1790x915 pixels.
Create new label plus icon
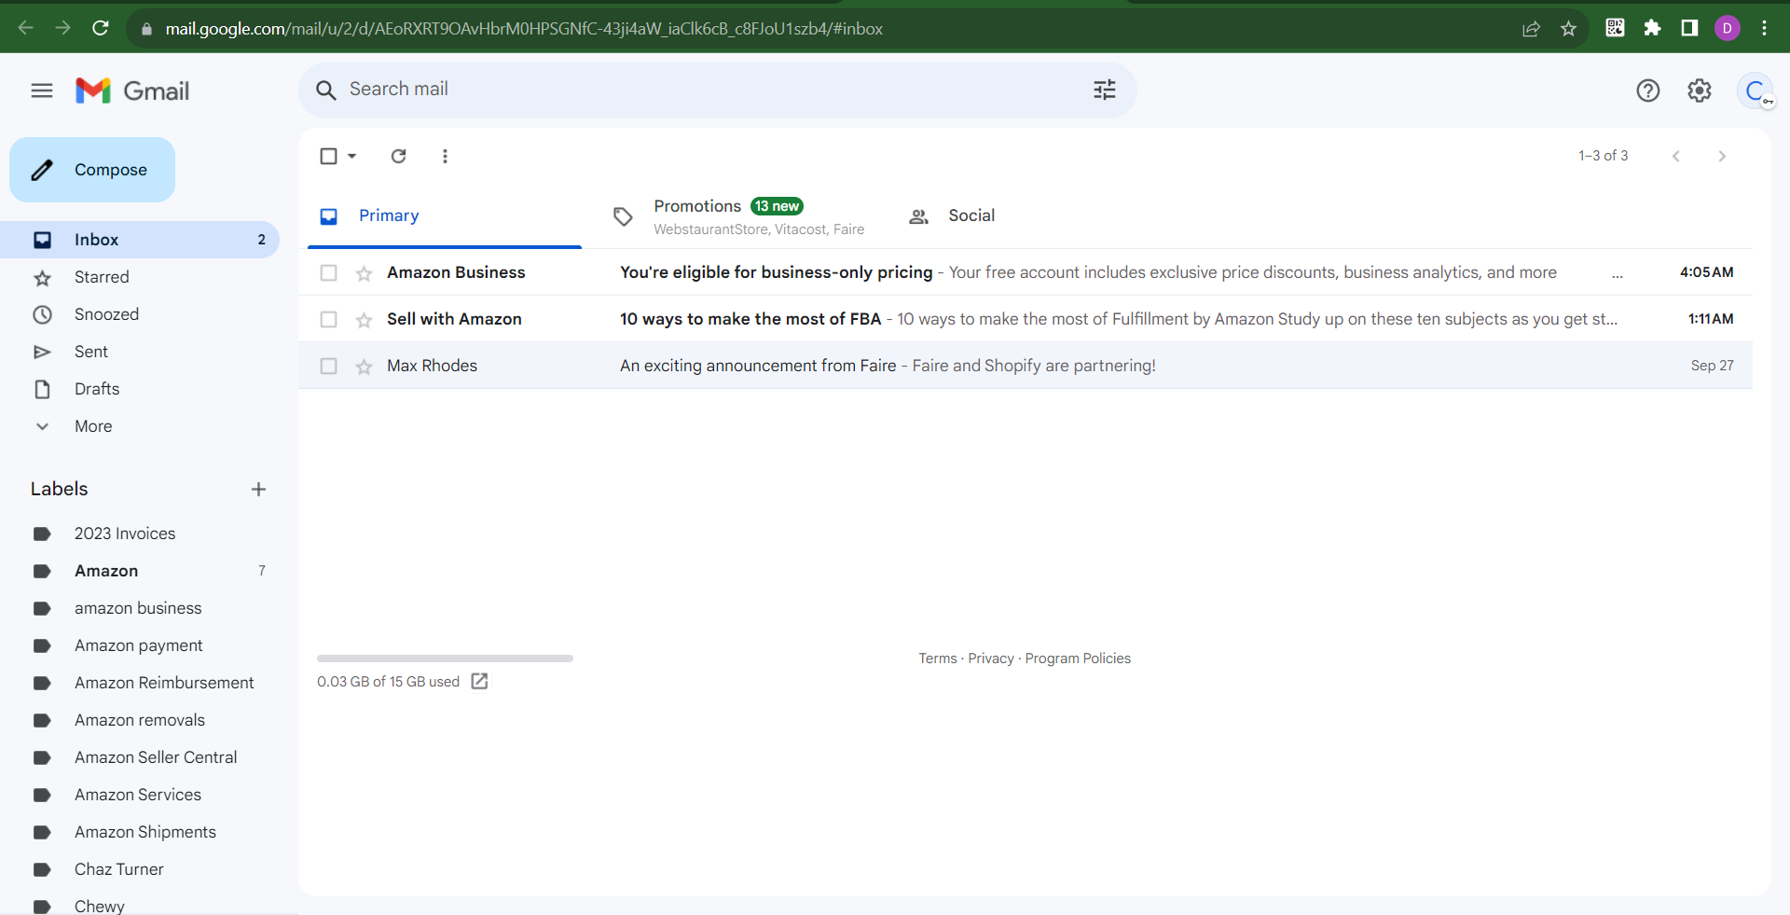point(259,489)
